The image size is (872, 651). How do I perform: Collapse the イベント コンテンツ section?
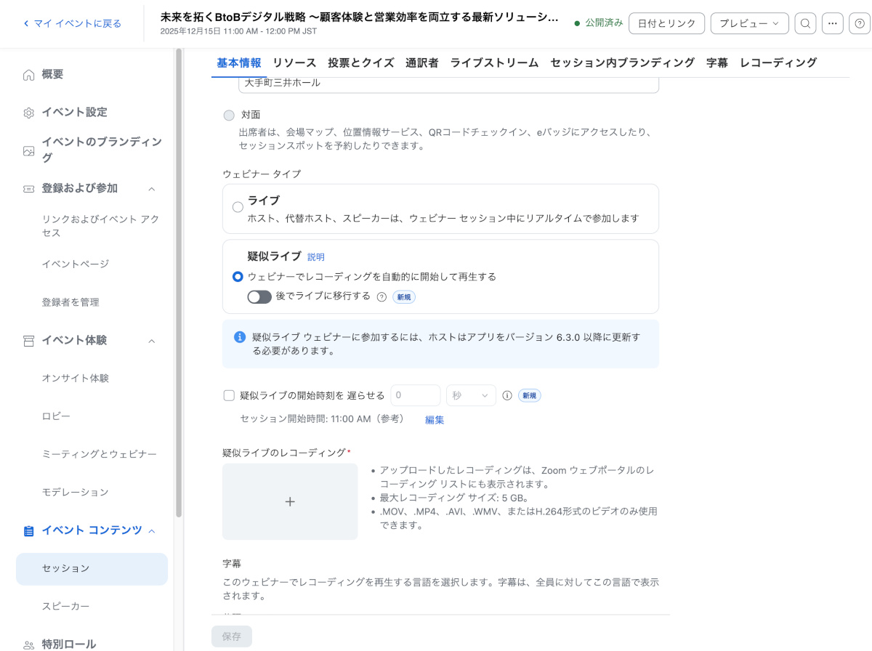point(152,531)
